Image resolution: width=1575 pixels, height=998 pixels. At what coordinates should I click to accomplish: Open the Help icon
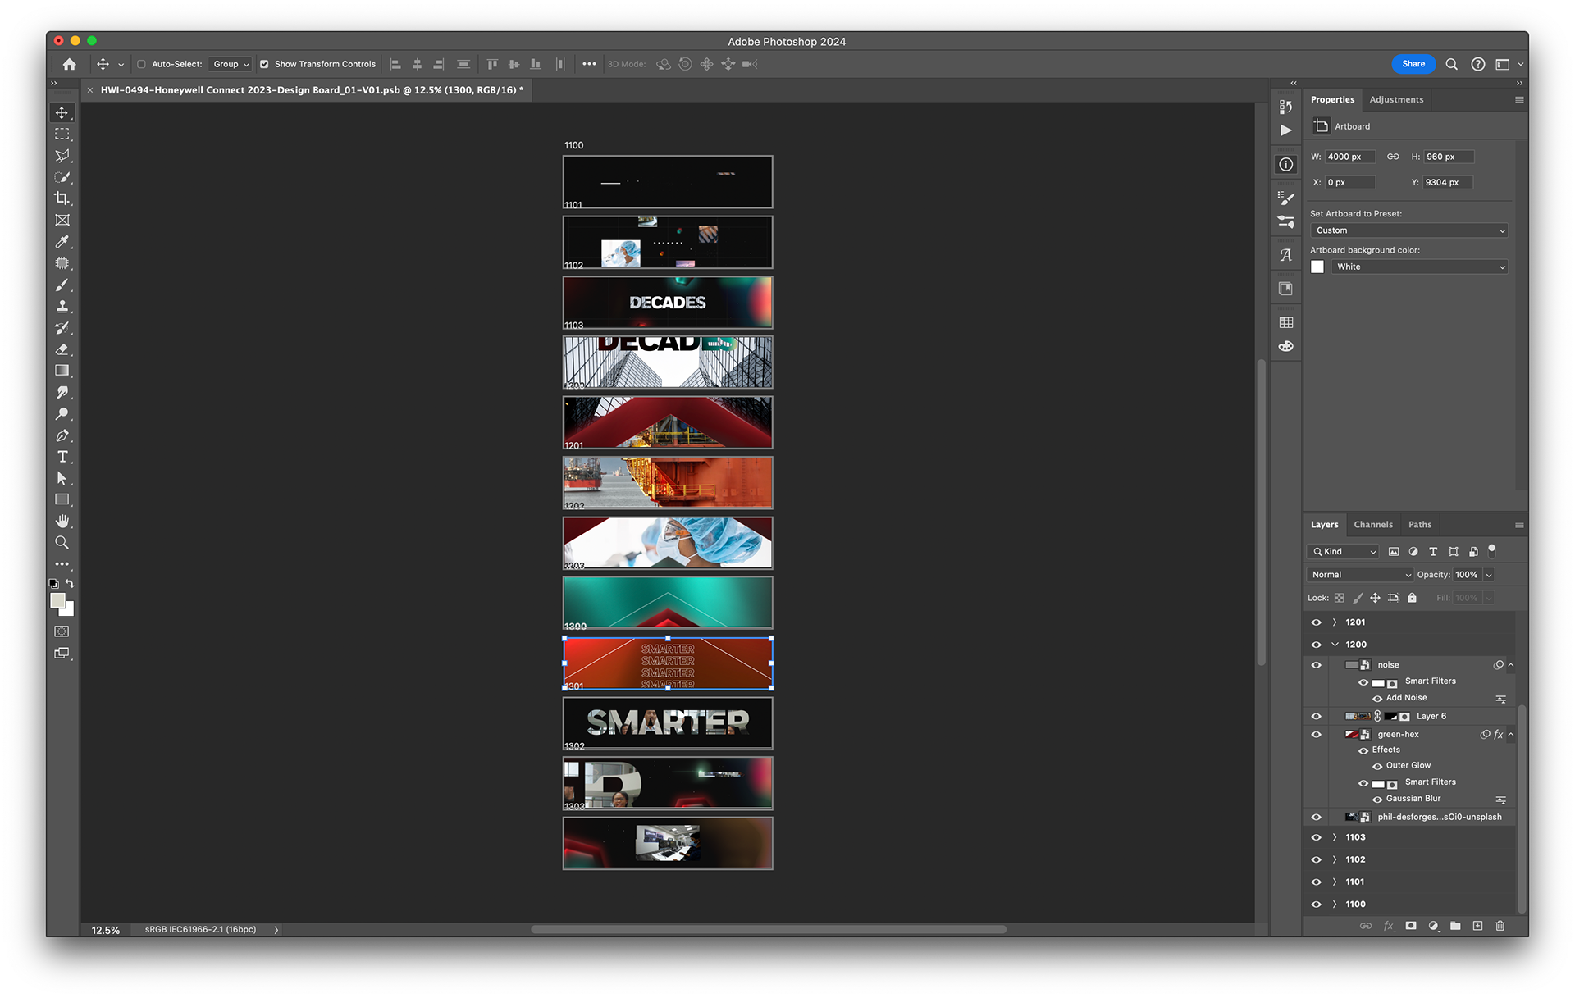(1477, 64)
